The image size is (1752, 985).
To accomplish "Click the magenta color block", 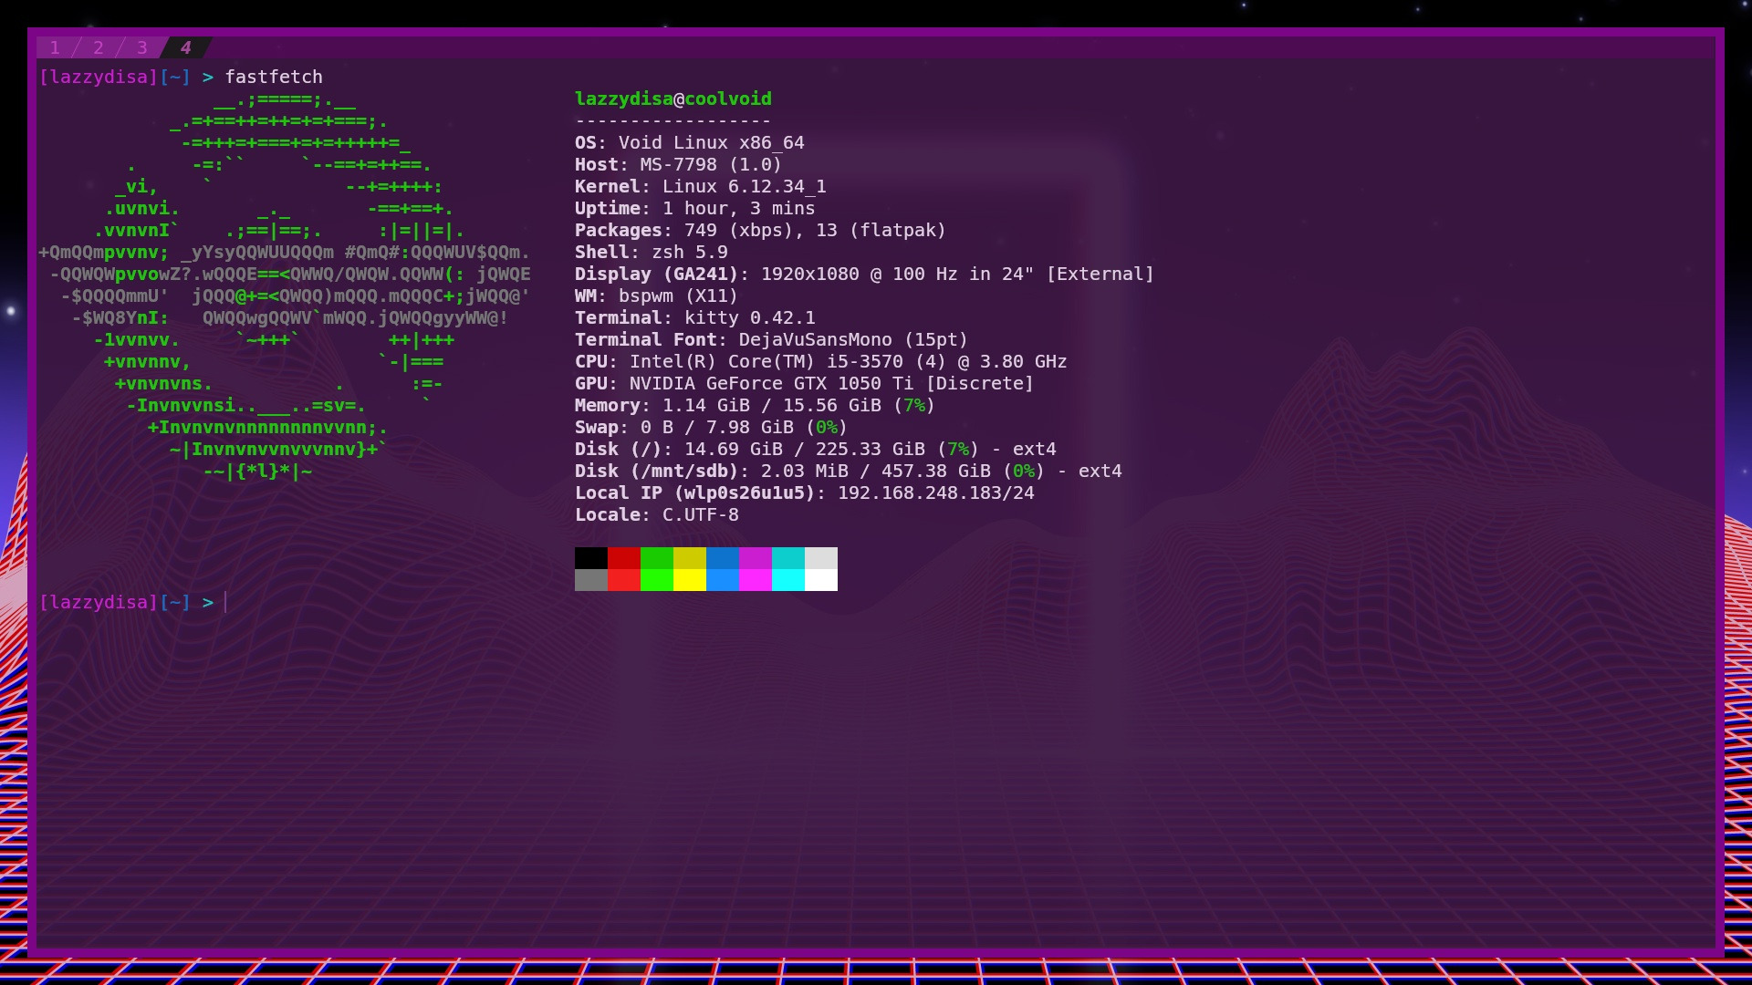I will pyautogui.click(x=755, y=558).
